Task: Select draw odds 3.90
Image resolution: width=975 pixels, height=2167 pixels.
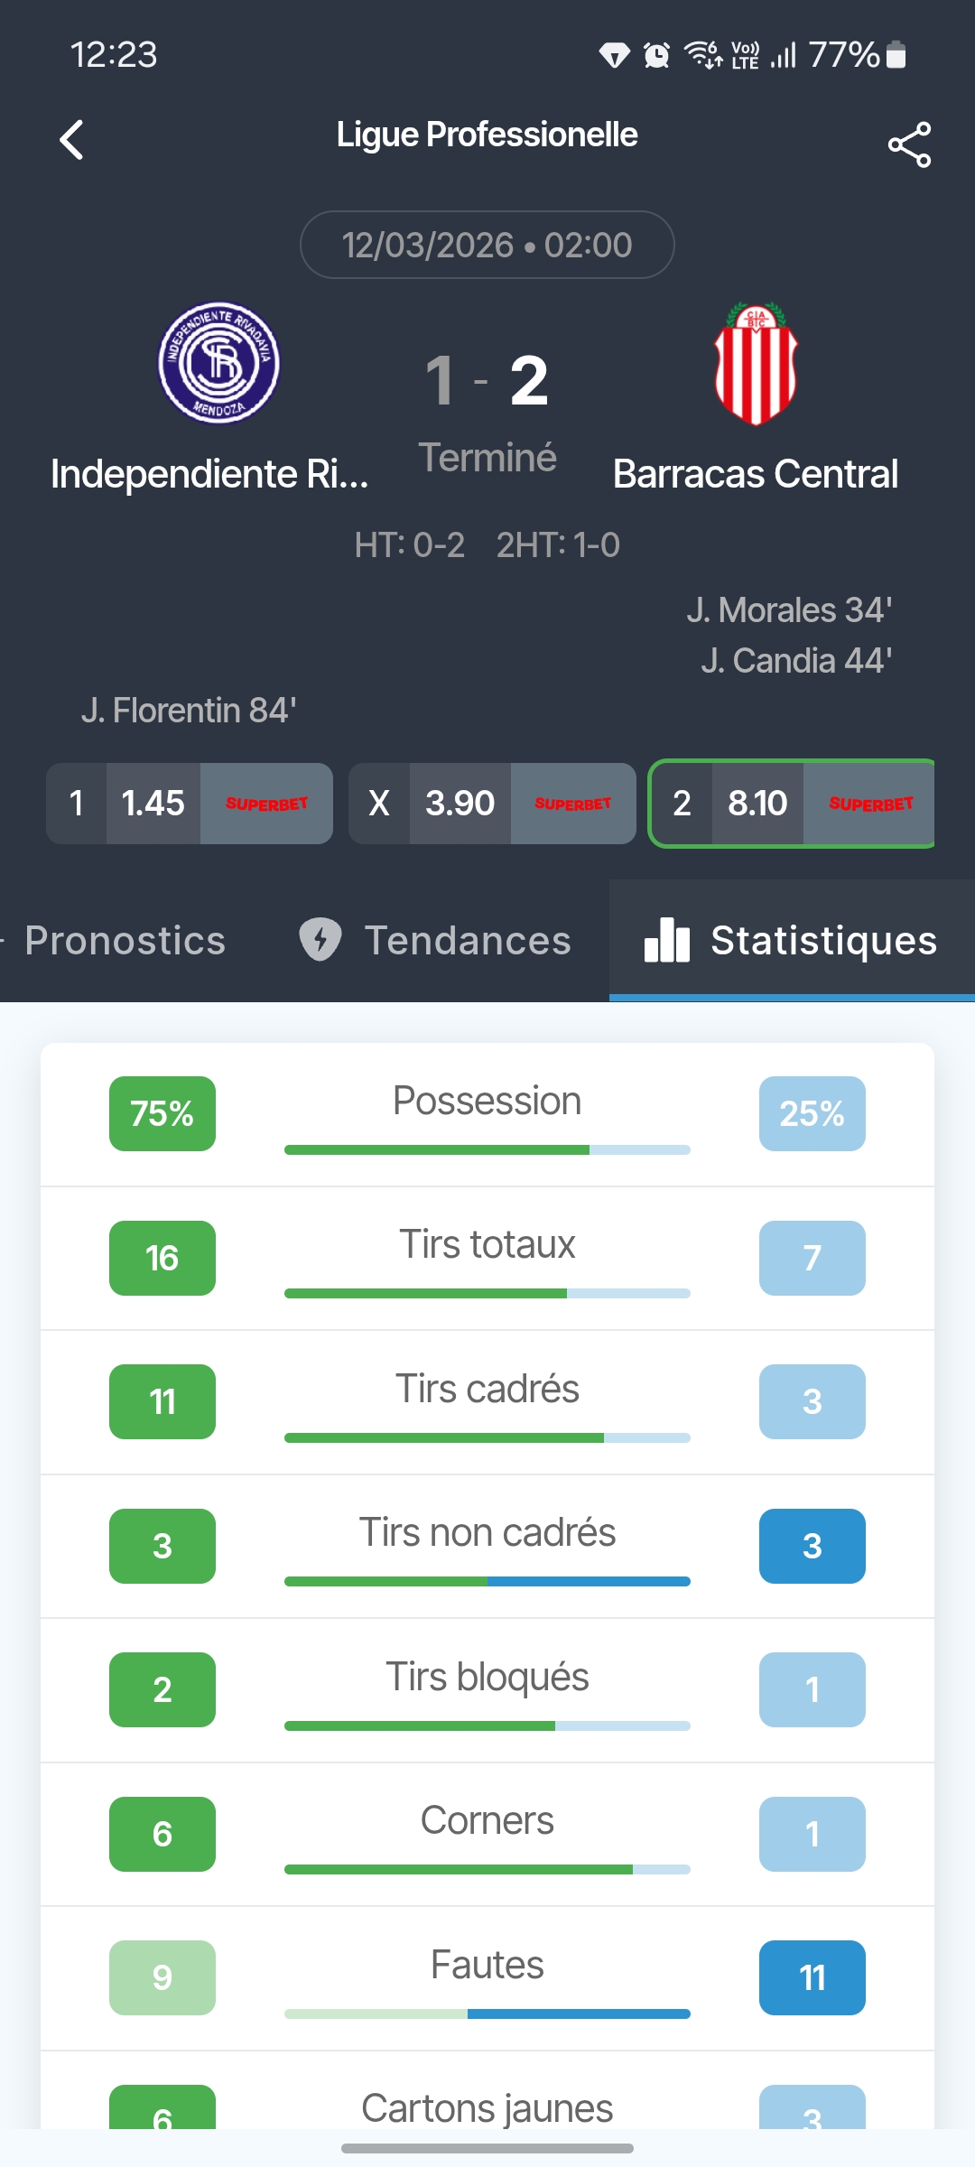Action: pos(492,804)
